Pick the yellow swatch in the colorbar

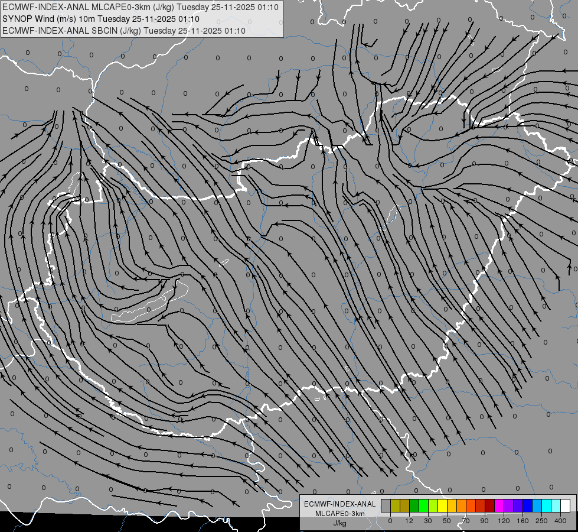pyautogui.click(x=443, y=506)
